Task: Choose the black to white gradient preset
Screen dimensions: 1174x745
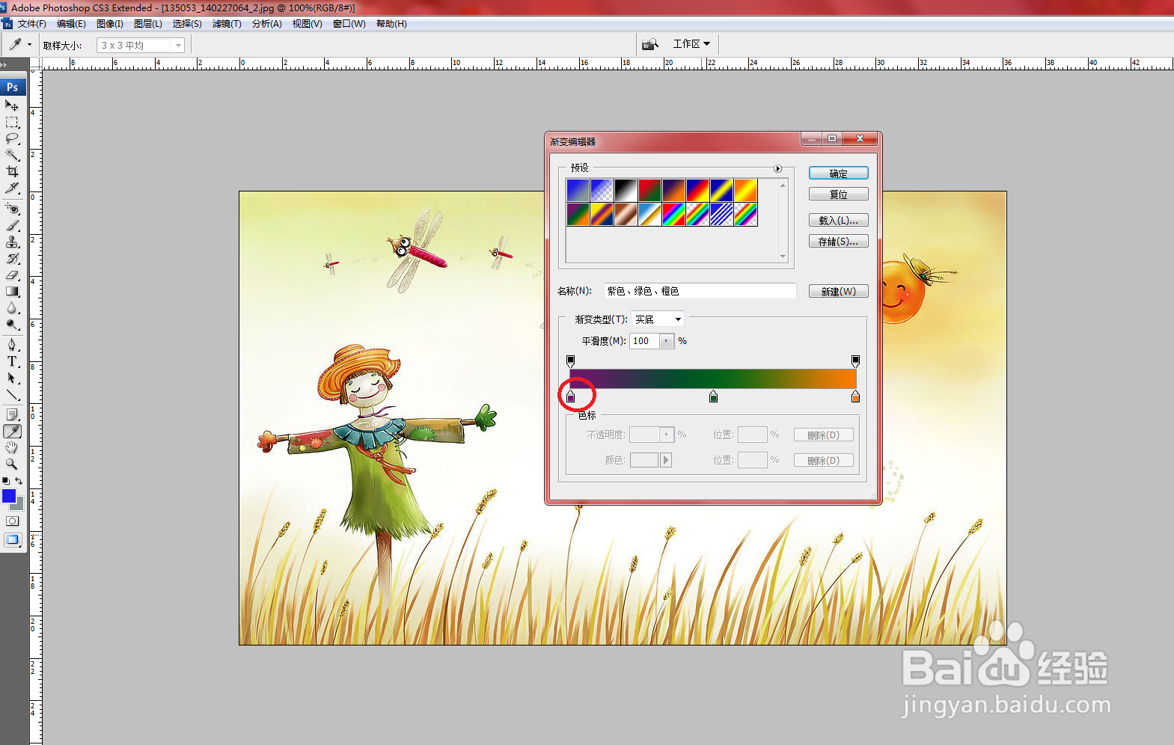Action: 626,190
